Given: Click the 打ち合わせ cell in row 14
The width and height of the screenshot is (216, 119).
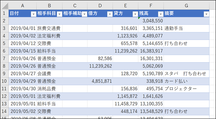Looking at the screenshot, I should click(187, 111).
